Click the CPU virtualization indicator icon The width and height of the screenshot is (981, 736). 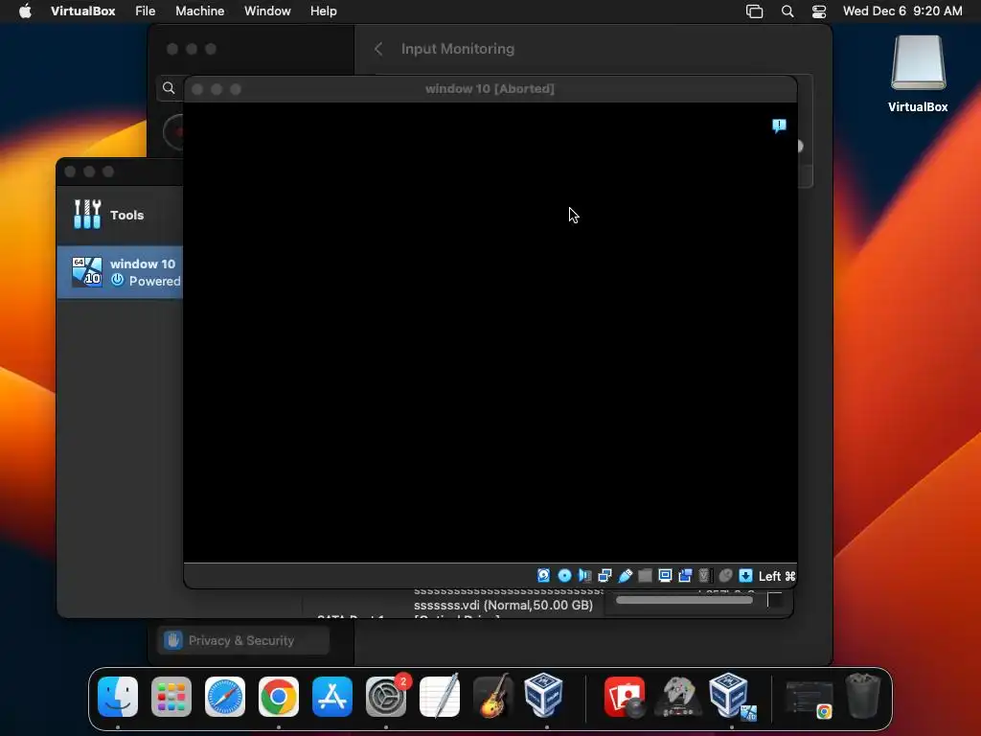pyautogui.click(x=704, y=576)
